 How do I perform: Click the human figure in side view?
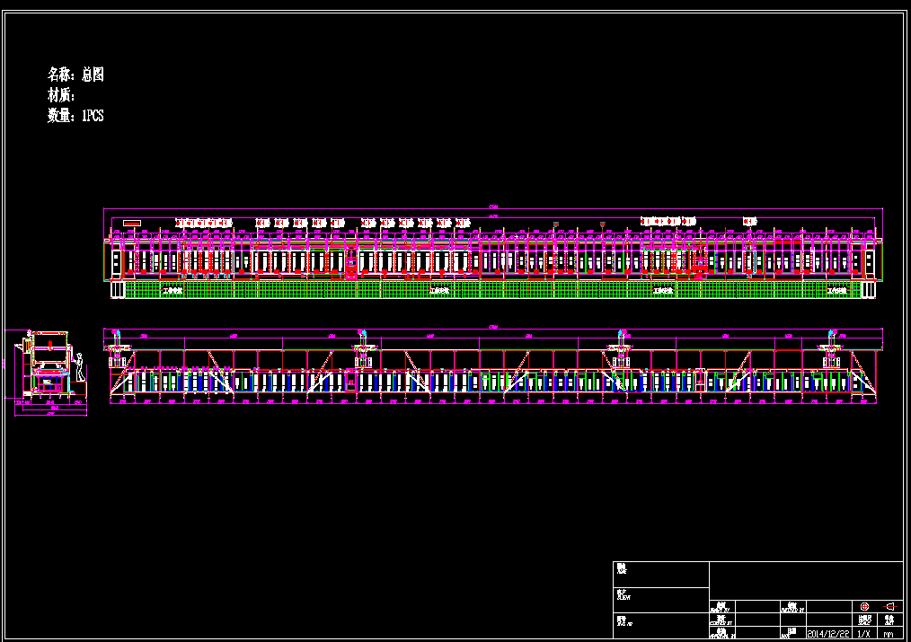point(80,367)
